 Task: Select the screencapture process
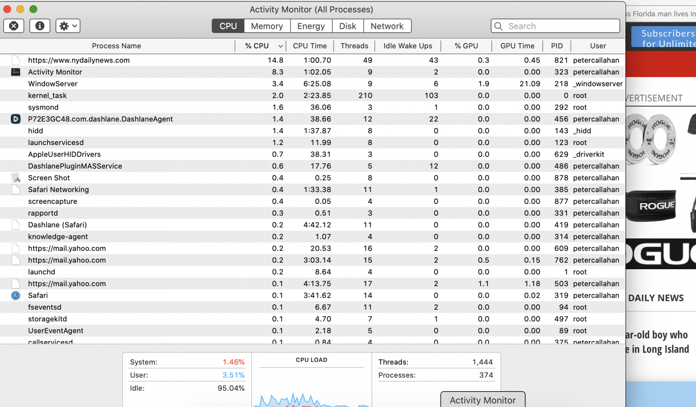click(x=313, y=201)
